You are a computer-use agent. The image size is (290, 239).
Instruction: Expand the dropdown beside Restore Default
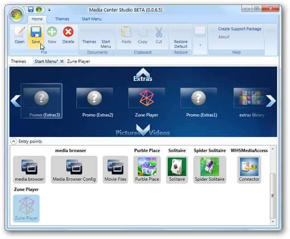[x=200, y=45]
